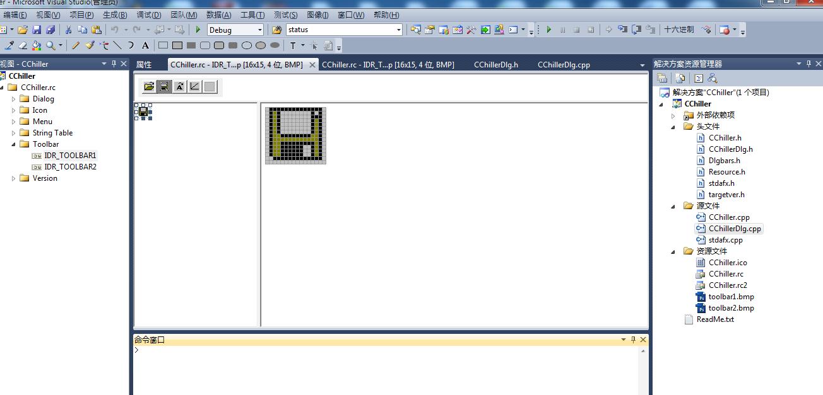Select the Curve tool
Image resolution: width=823 pixels, height=395 pixels.
131,45
